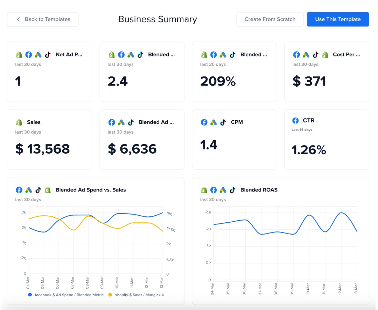Screen dimensions: 378x310
Task: Click Facebook icon in Blended Ad... $6,636 card
Action: click(112, 122)
